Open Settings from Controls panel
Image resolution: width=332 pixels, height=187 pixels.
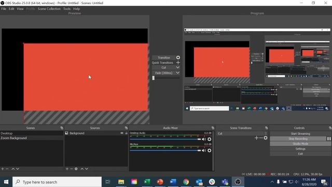click(300, 149)
